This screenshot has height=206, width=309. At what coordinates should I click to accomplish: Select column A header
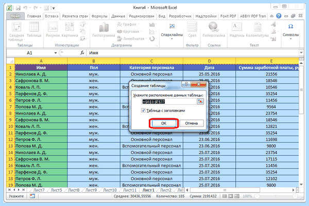(41, 61)
